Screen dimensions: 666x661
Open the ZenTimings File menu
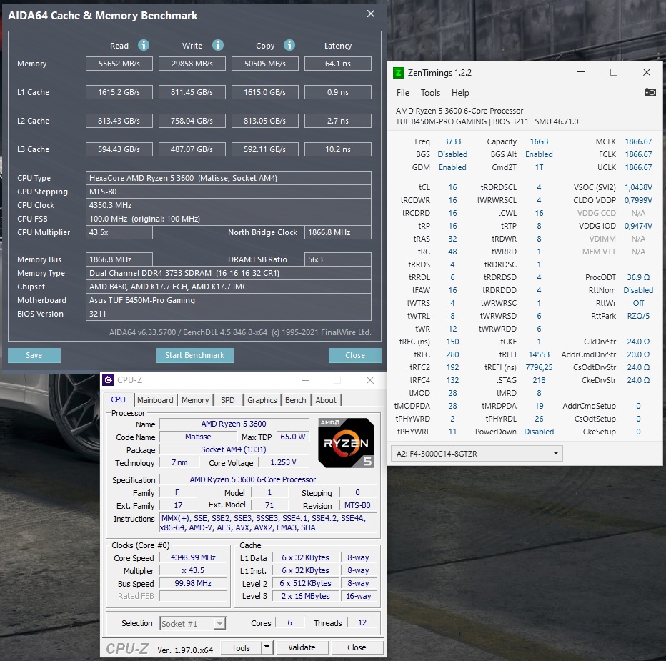[402, 93]
